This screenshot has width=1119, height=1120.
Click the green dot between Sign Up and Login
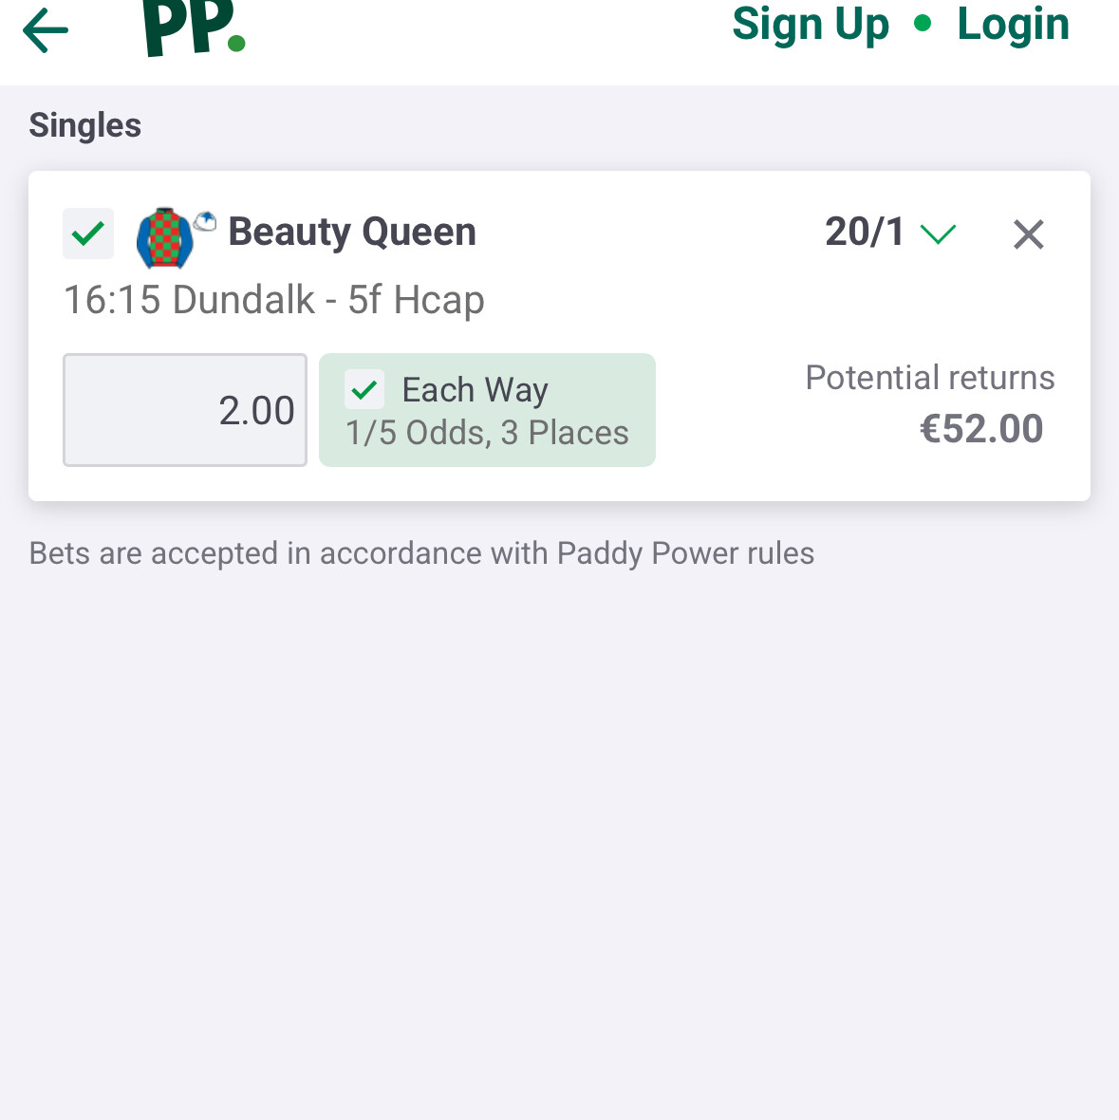pyautogui.click(x=923, y=24)
